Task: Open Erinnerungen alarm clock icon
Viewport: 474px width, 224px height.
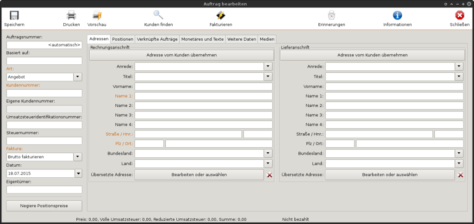Action: [x=331, y=15]
